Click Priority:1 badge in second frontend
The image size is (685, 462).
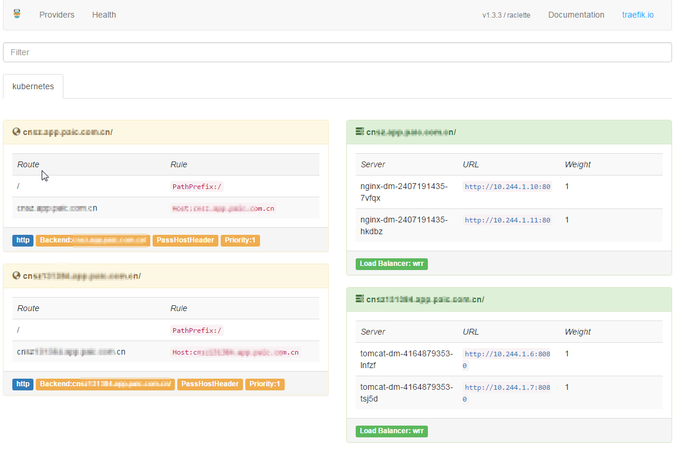click(x=265, y=385)
